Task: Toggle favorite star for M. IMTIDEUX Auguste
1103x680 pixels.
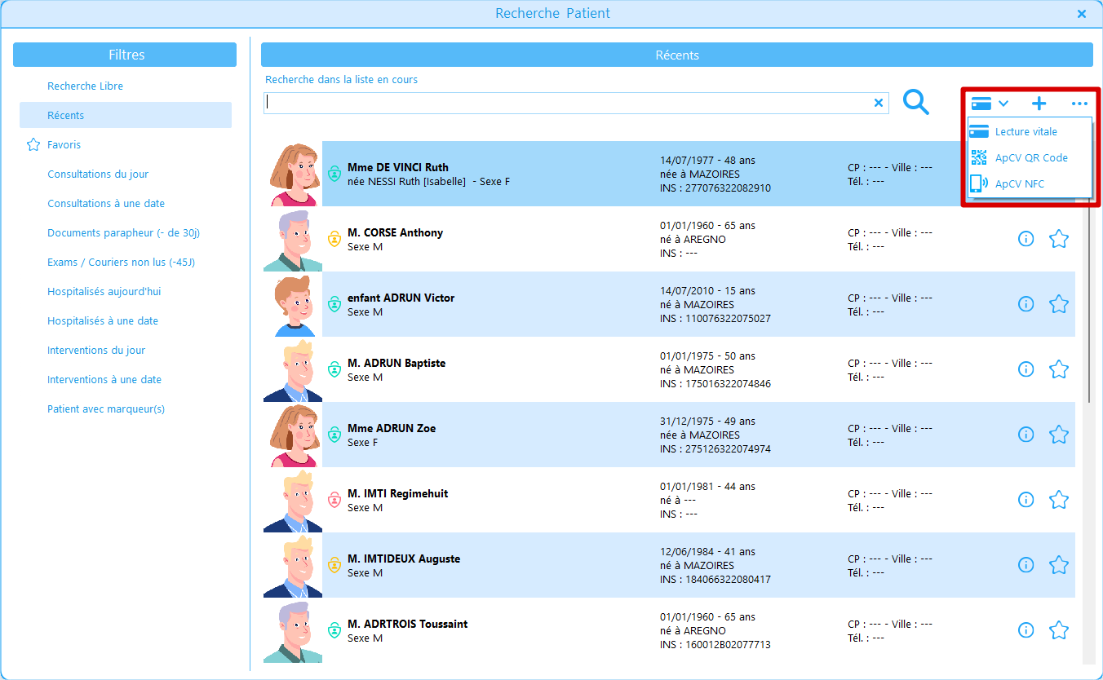Action: coord(1058,565)
